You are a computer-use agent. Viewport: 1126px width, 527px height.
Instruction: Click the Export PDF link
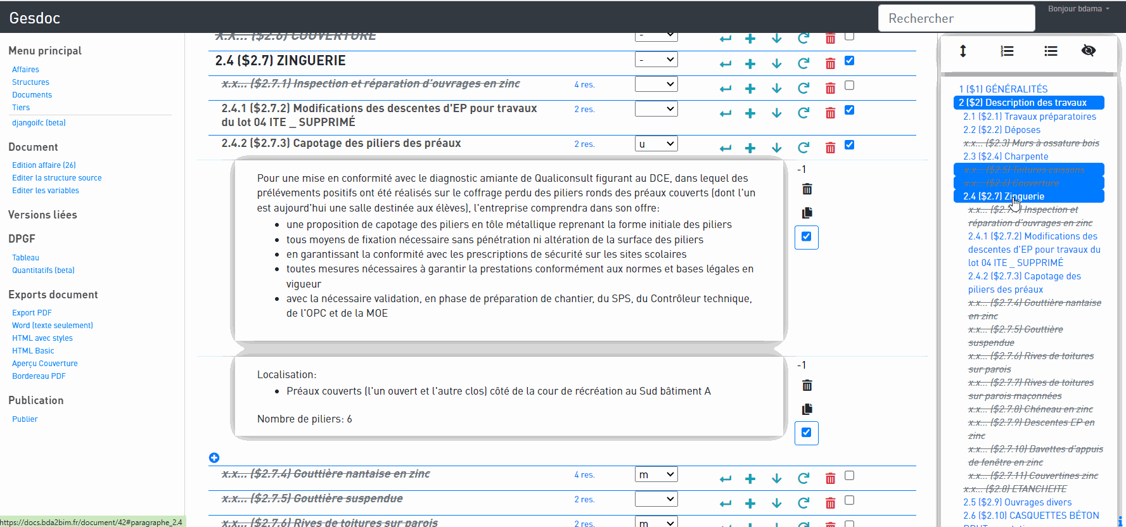tap(32, 313)
